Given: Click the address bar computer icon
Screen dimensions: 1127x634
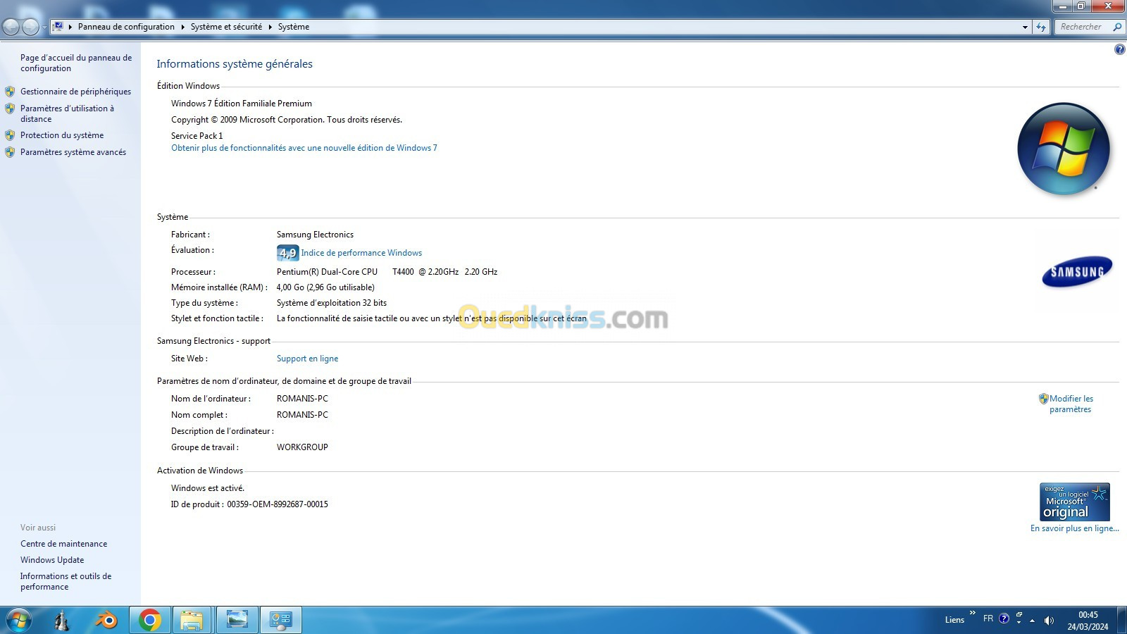Looking at the screenshot, I should pos(58,27).
